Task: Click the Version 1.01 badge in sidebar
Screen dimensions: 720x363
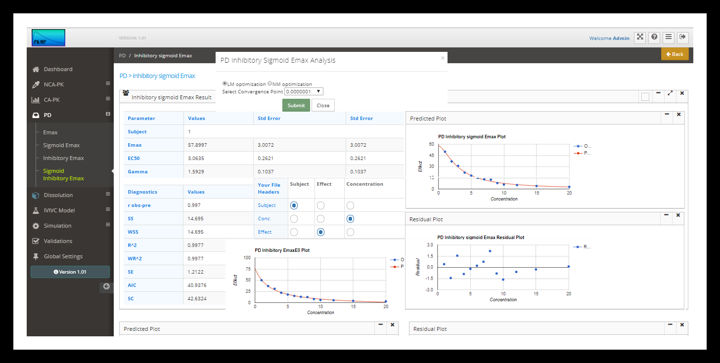Action: [x=70, y=272]
